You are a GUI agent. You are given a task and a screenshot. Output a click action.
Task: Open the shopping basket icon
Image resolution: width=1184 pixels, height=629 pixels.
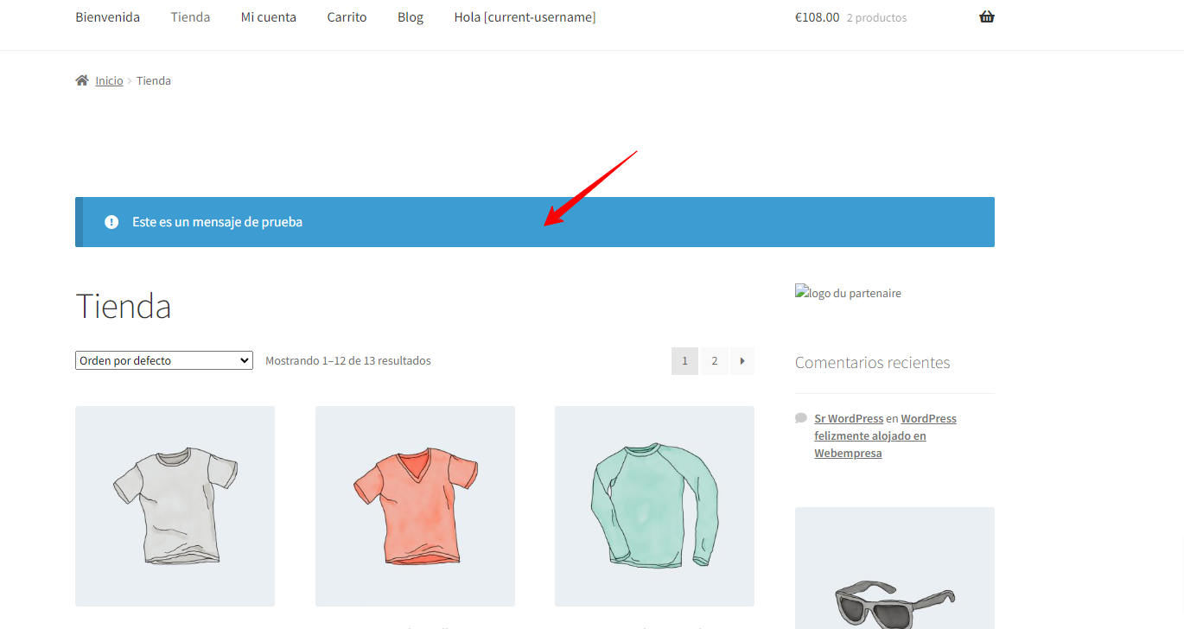(987, 17)
